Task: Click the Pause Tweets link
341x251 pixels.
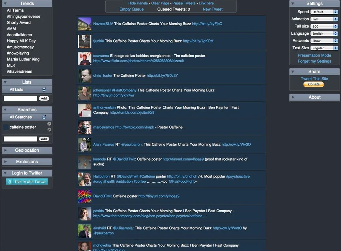Action: 184,3
